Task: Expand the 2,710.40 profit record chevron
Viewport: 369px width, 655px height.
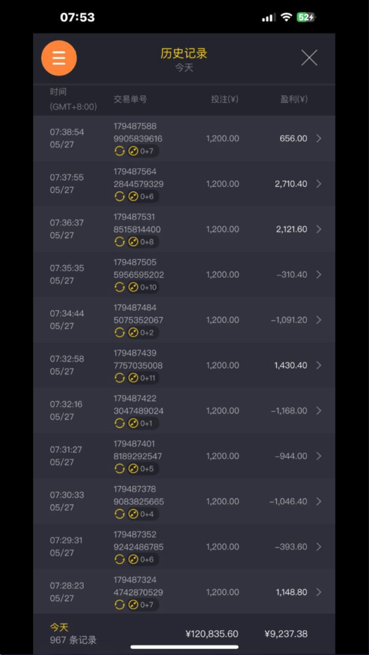Action: 319,184
